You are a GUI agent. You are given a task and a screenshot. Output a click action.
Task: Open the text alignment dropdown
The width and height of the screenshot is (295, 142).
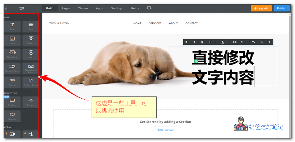coord(244,42)
